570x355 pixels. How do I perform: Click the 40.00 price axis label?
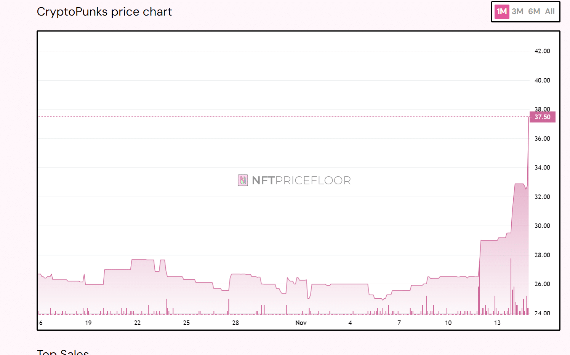(542, 80)
